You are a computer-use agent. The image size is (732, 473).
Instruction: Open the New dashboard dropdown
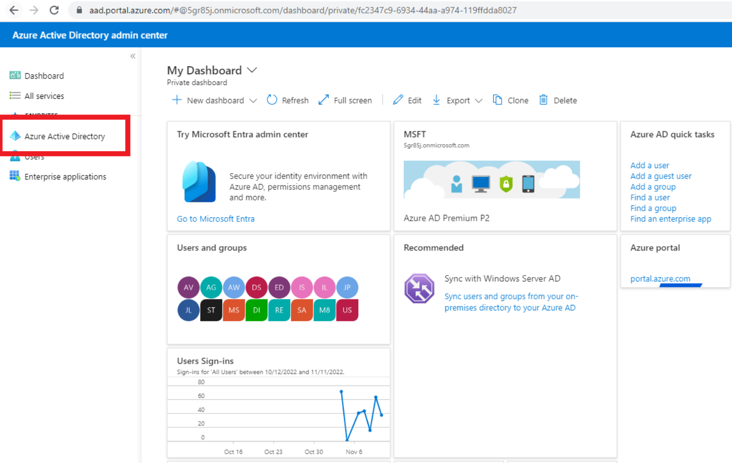pyautogui.click(x=253, y=100)
